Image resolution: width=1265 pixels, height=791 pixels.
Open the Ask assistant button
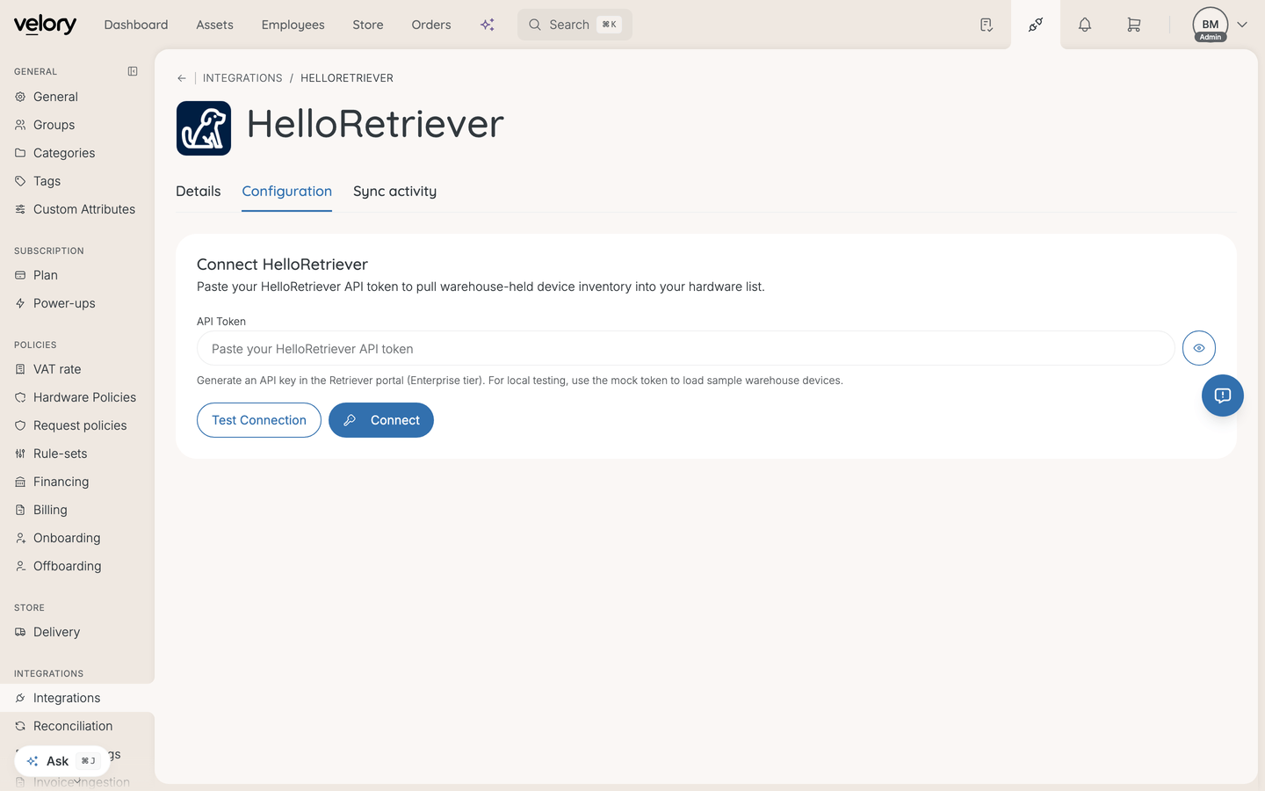click(x=62, y=761)
